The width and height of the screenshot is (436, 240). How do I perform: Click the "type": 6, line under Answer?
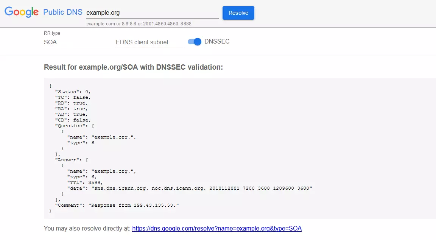(82, 177)
